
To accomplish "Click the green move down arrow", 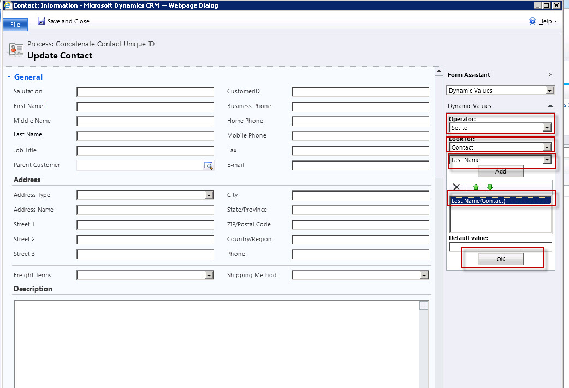I will tap(490, 187).
